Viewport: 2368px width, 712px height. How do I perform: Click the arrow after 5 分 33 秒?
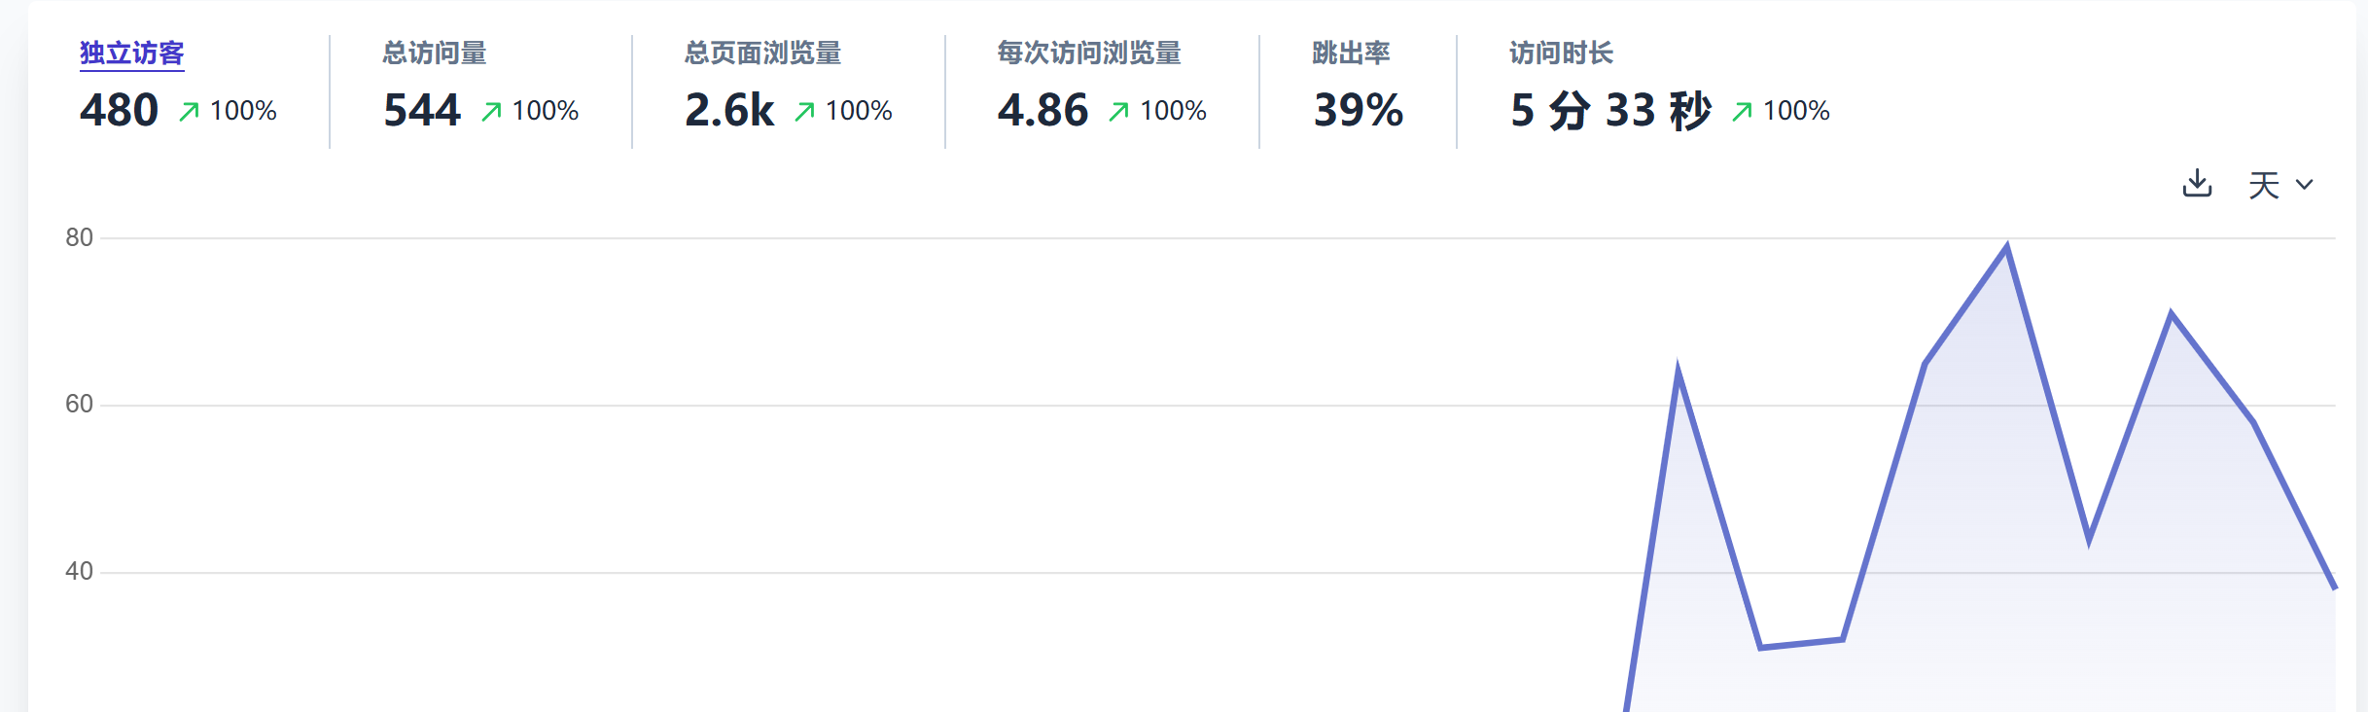(1743, 112)
